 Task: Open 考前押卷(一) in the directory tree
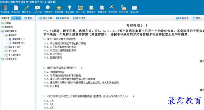click(16, 39)
